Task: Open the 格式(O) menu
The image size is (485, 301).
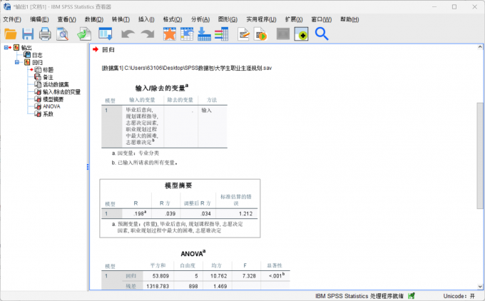Action: click(173, 19)
